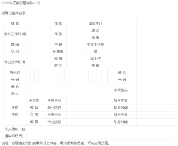178x146 pixels.
Task: Click the blank 邮政编码 value cell
Action: pos(156,90)
